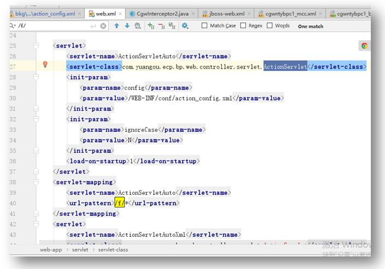Go to previous search occurrence (up arrow)
The width and height of the screenshot is (385, 269).
click(117, 26)
